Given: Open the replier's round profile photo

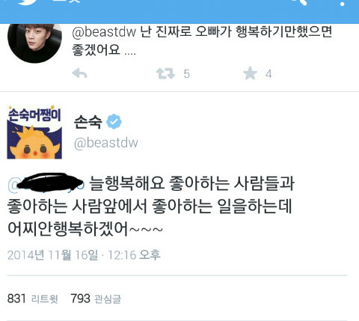Looking at the screenshot, I should [x=34, y=43].
